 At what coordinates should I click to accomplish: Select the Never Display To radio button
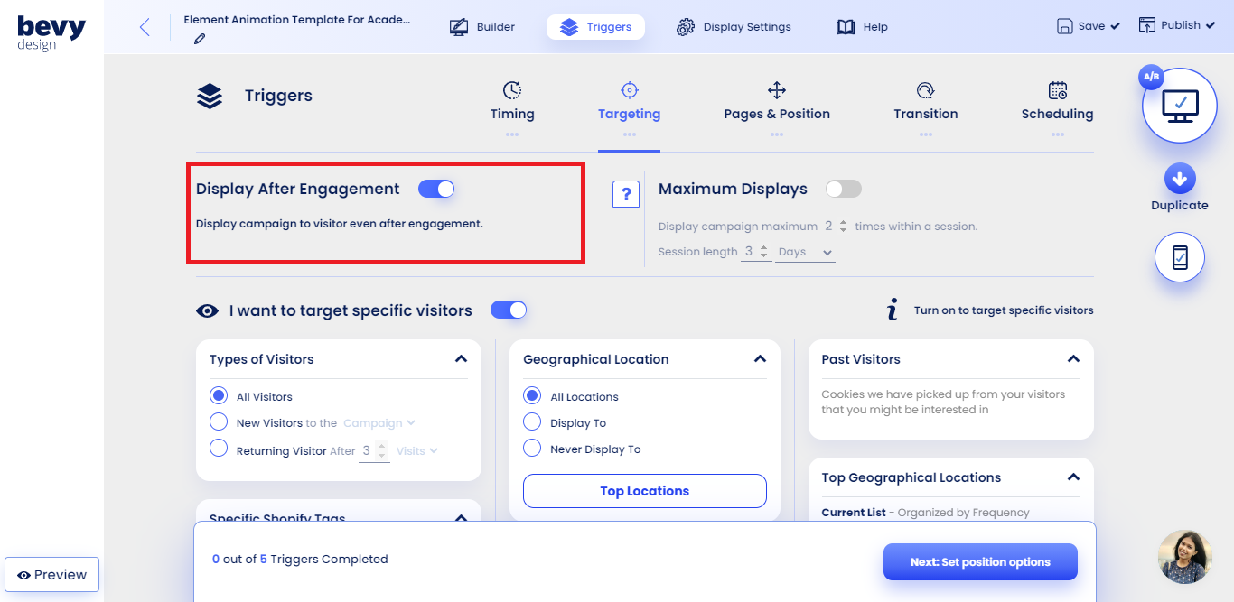[532, 449]
